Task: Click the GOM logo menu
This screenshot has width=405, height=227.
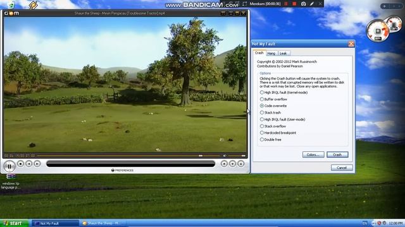Action: point(11,13)
